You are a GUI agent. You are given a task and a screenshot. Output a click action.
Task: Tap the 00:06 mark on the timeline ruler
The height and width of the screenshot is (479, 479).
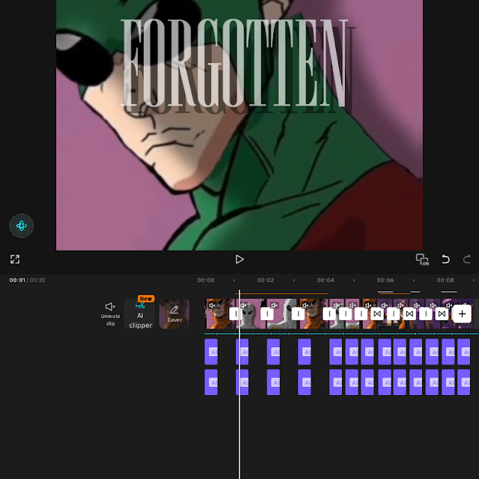(x=385, y=280)
